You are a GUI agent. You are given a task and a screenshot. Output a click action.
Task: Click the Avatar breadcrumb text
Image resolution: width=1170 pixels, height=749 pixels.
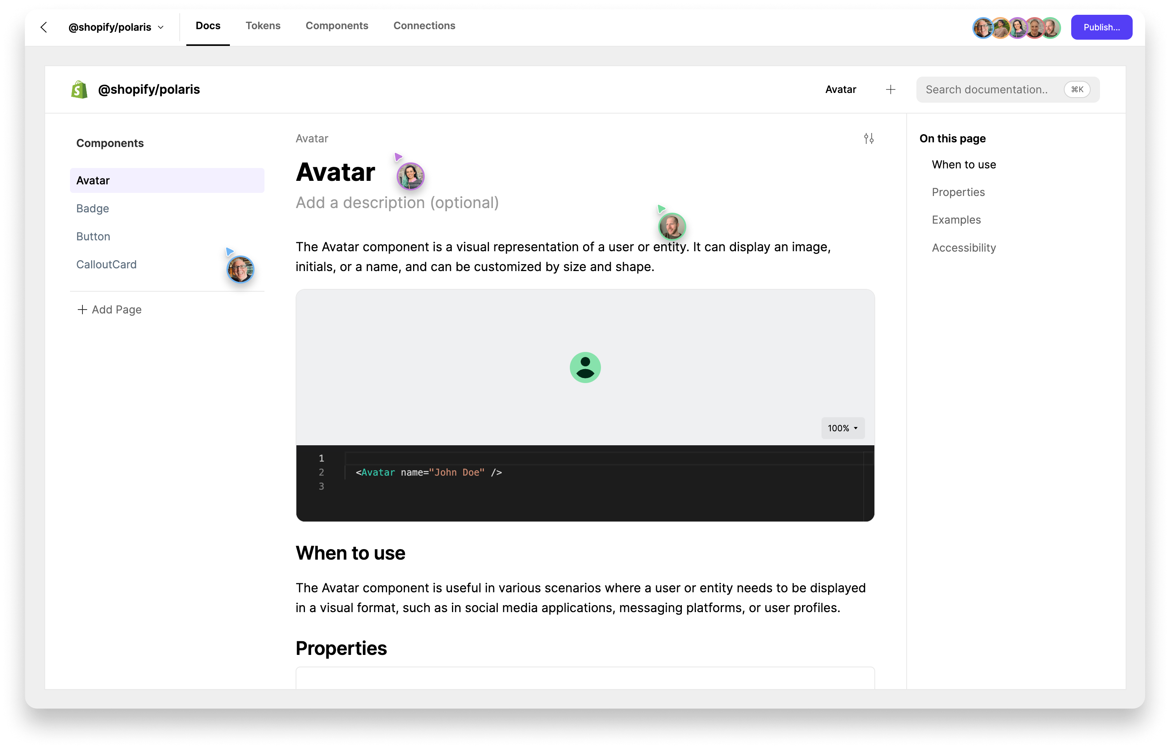click(x=312, y=138)
